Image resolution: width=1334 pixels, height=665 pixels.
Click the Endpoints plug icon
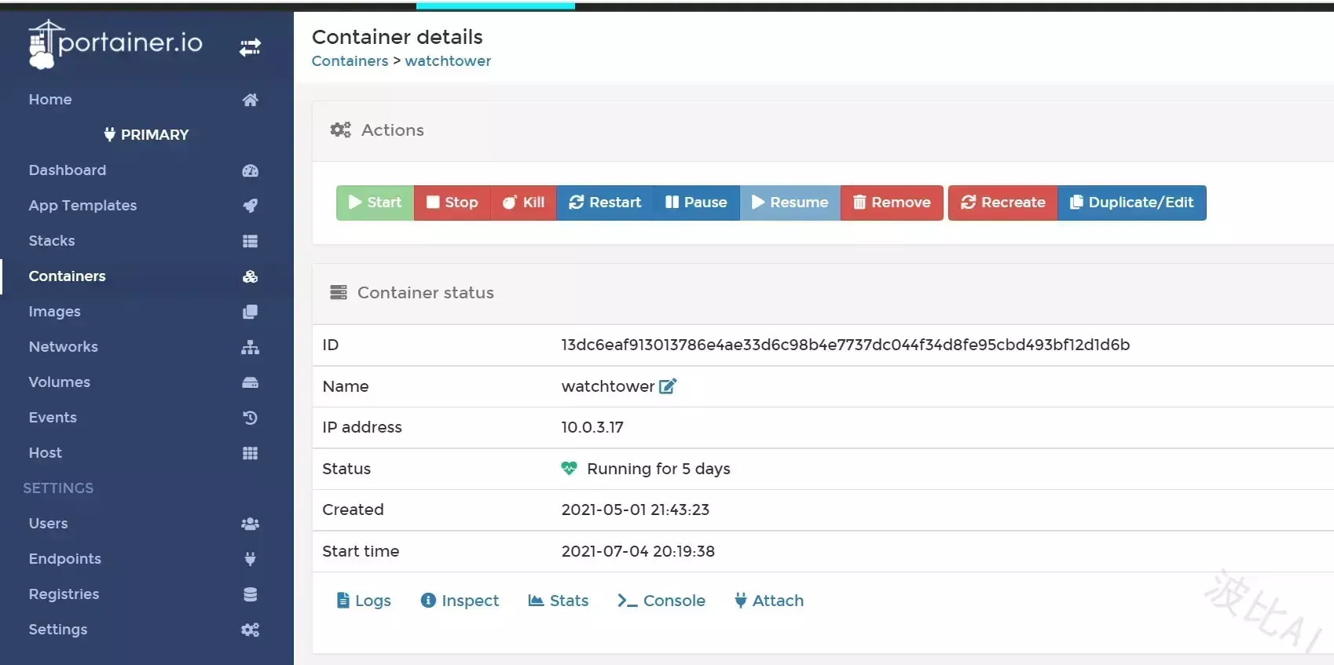(x=250, y=559)
